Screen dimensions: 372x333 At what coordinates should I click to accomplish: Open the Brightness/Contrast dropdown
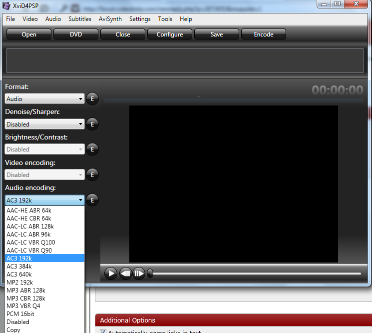[44, 149]
